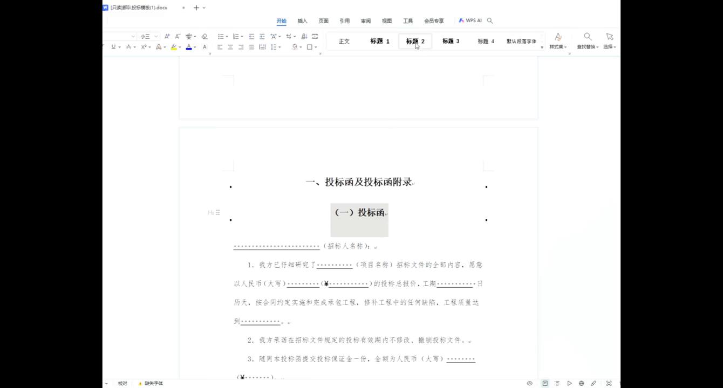Screen dimensions: 723x388
Task: Switch to the 插入 ribbon tab
Action: pyautogui.click(x=302, y=21)
